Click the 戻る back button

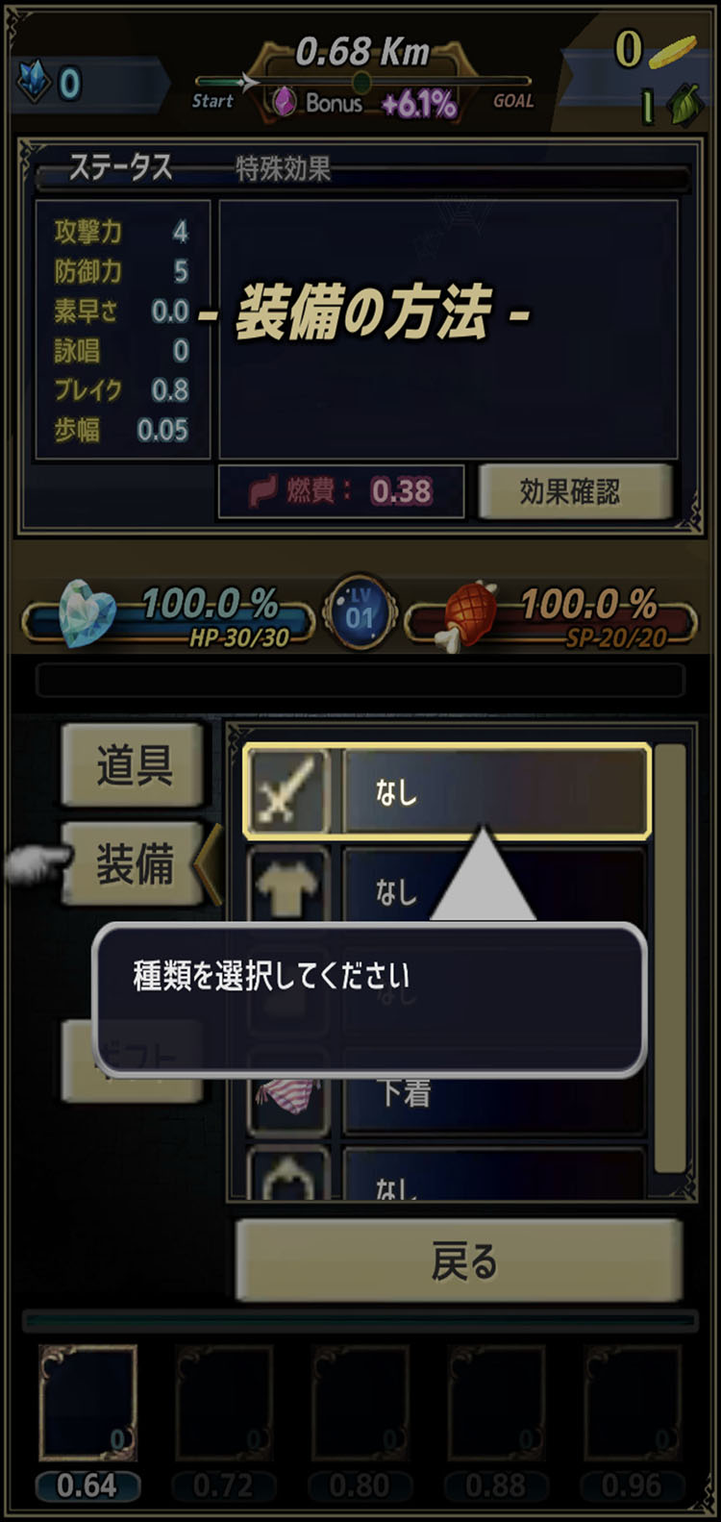pos(460,1260)
